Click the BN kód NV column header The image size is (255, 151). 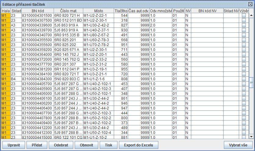click(x=207, y=11)
